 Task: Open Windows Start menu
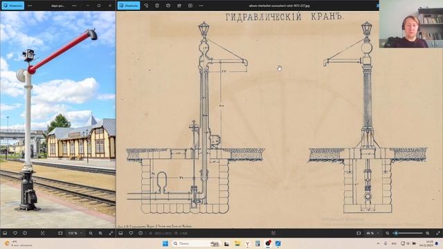[165, 243]
